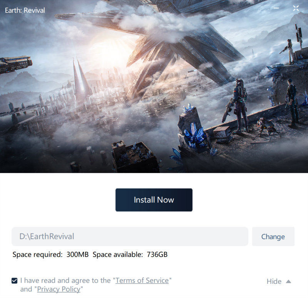Viewport: 308px width, 298px height.
Task: Collapse options using the triangle arrow beside Hide
Action: coord(288,281)
